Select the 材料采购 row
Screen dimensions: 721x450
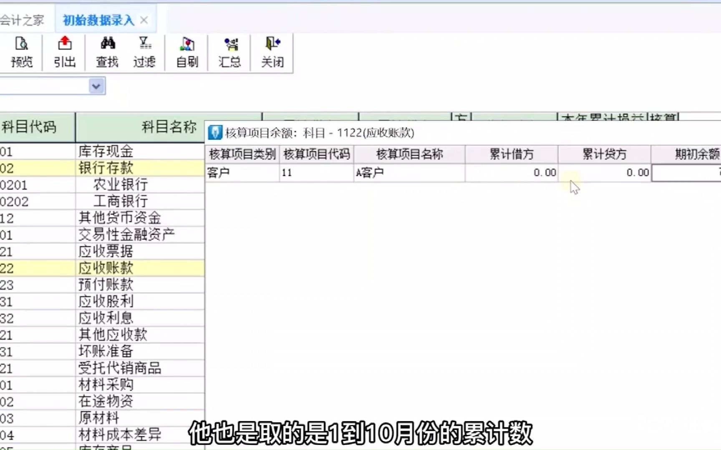(102, 385)
